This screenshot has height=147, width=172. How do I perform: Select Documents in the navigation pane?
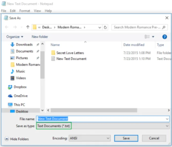(24, 51)
